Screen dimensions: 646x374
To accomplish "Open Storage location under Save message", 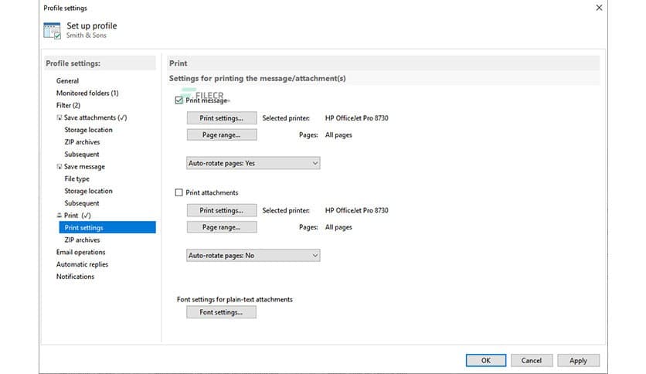I will pyautogui.click(x=89, y=191).
